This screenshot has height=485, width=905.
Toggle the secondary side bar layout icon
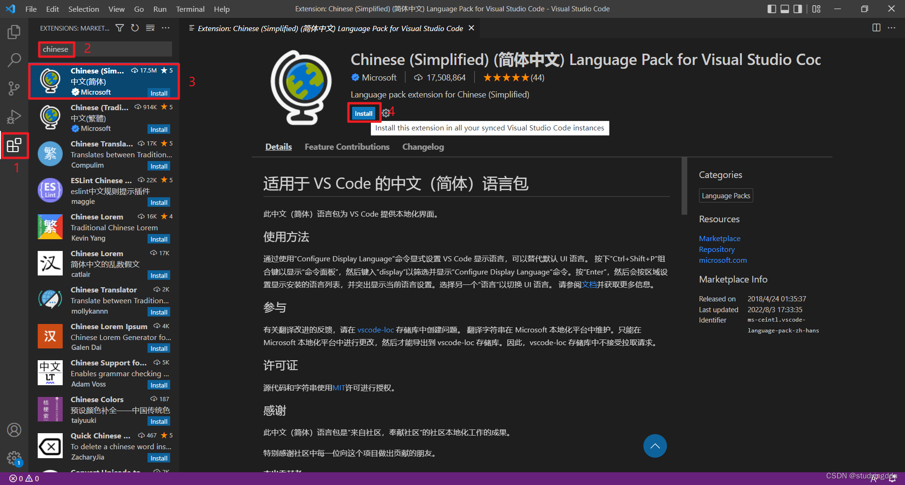798,9
